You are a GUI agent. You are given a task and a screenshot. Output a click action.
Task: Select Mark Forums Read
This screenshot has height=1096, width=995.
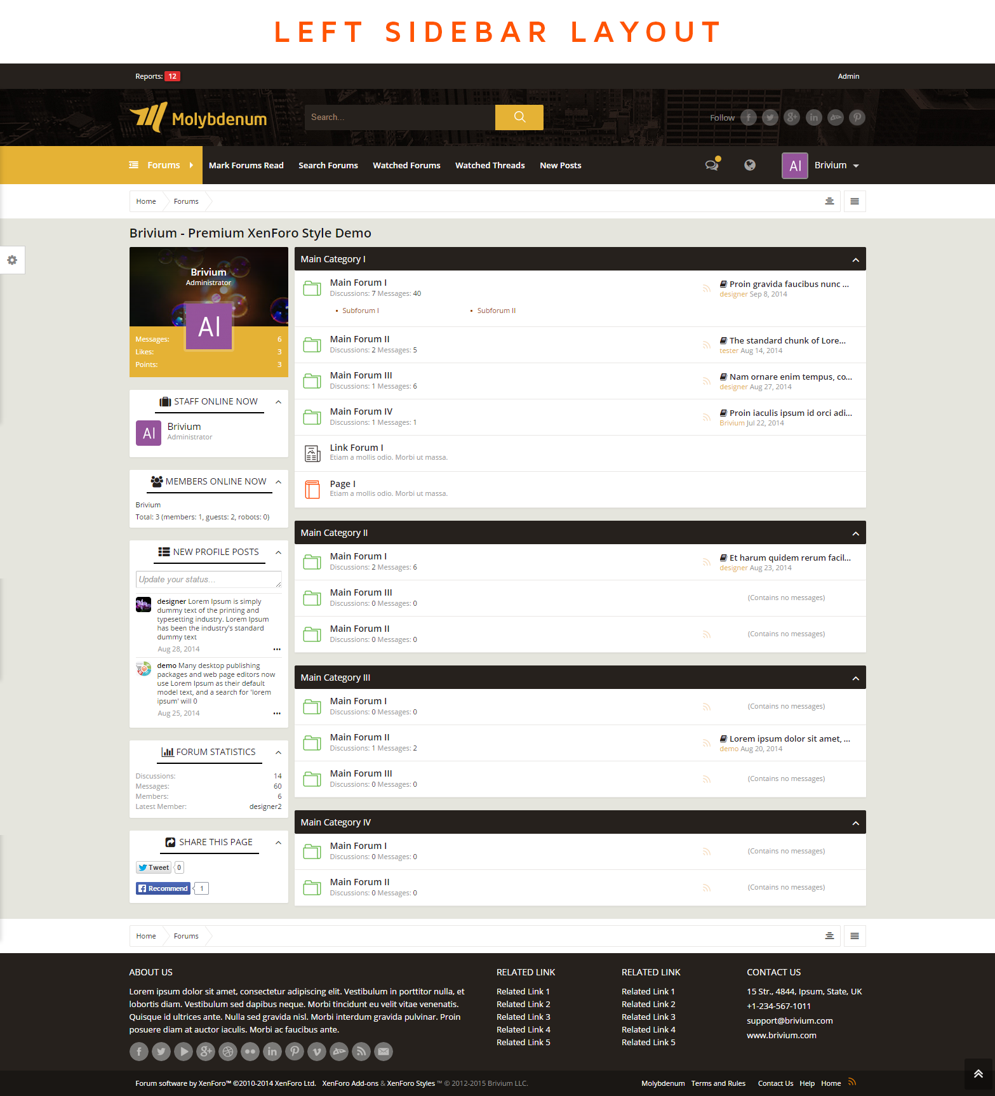click(x=246, y=165)
